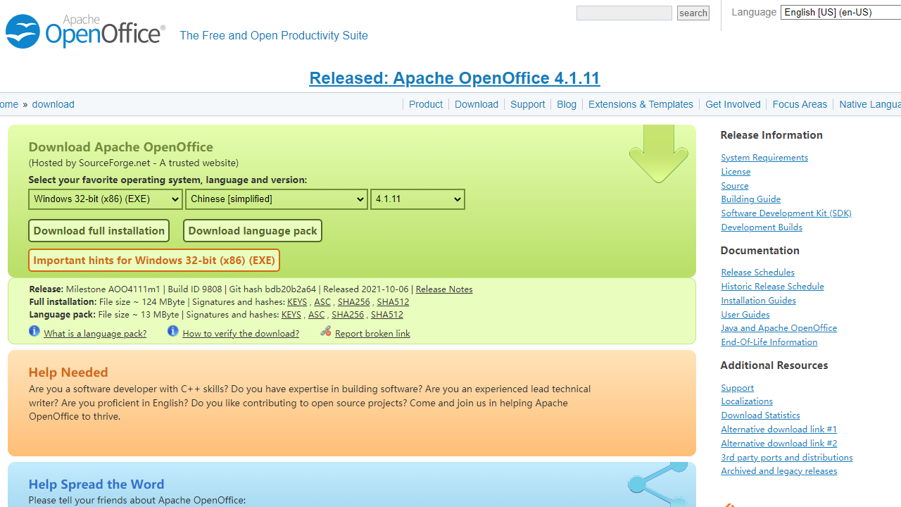Screen dimensions: 901x507
Task: Open the operating system dropdown
Action: coord(106,199)
